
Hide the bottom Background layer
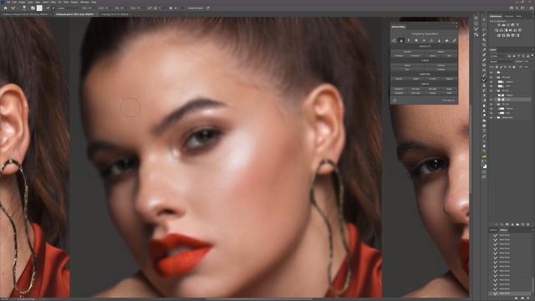[492, 117]
